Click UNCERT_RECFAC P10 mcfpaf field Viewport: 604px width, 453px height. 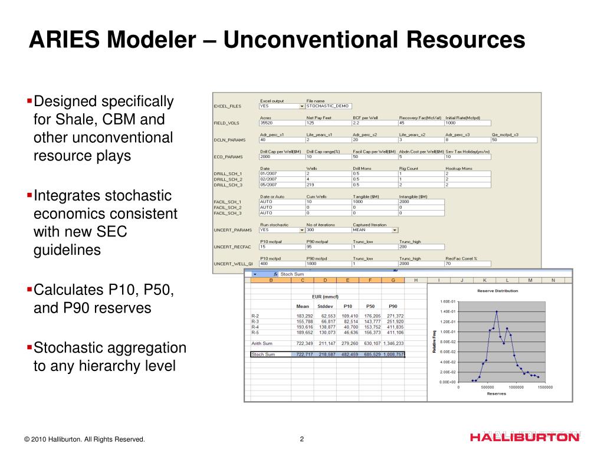(x=283, y=247)
